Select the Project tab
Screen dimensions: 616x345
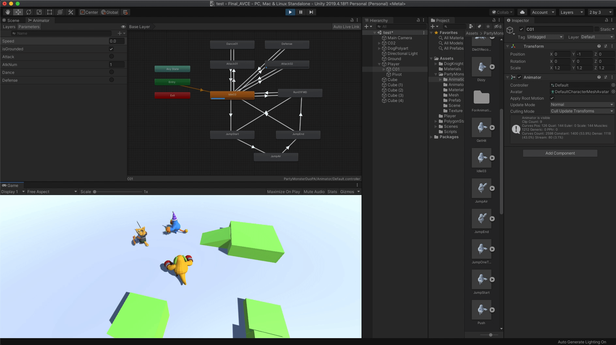pyautogui.click(x=440, y=20)
